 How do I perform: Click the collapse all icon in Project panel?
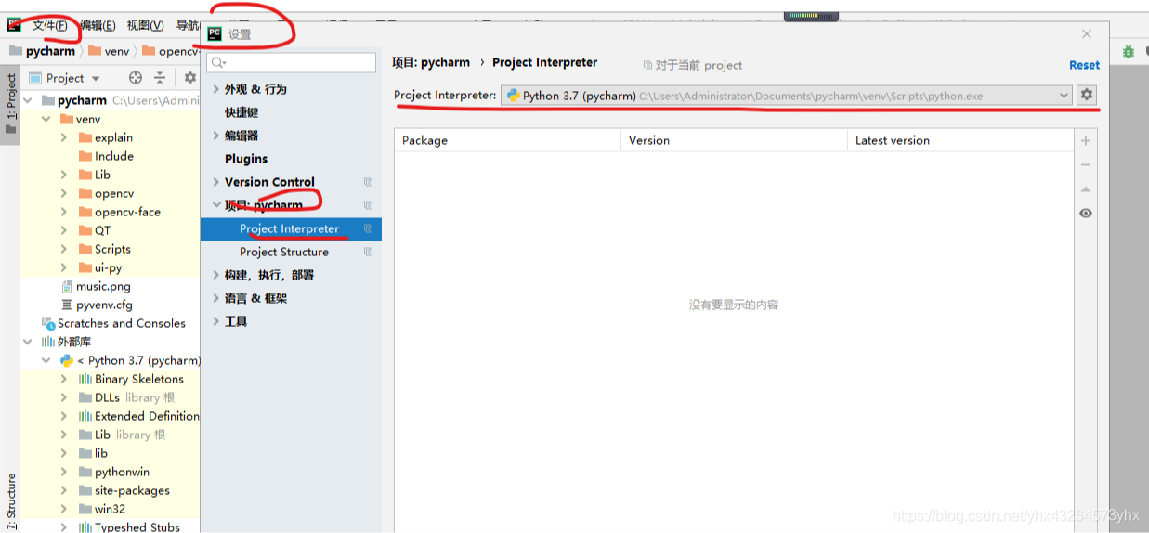(x=160, y=78)
